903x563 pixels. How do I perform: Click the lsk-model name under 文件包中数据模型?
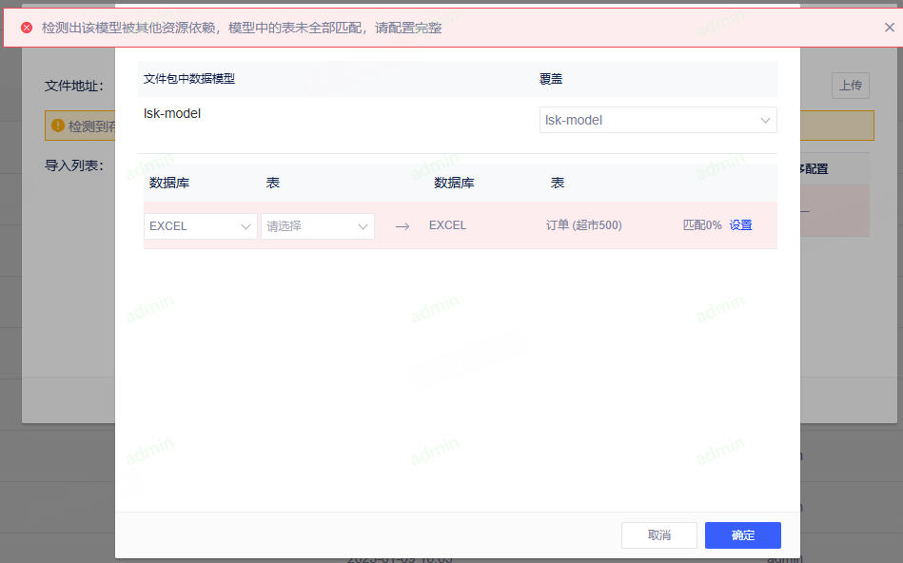coord(172,113)
